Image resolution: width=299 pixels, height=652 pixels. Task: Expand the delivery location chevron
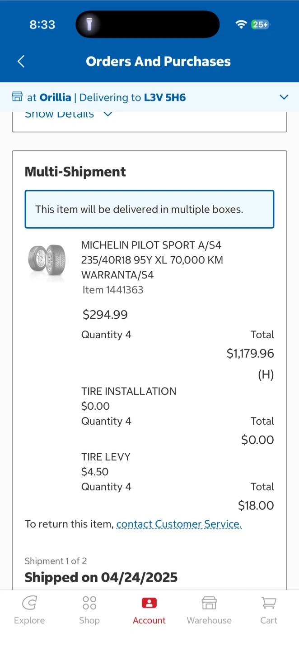pyautogui.click(x=284, y=97)
